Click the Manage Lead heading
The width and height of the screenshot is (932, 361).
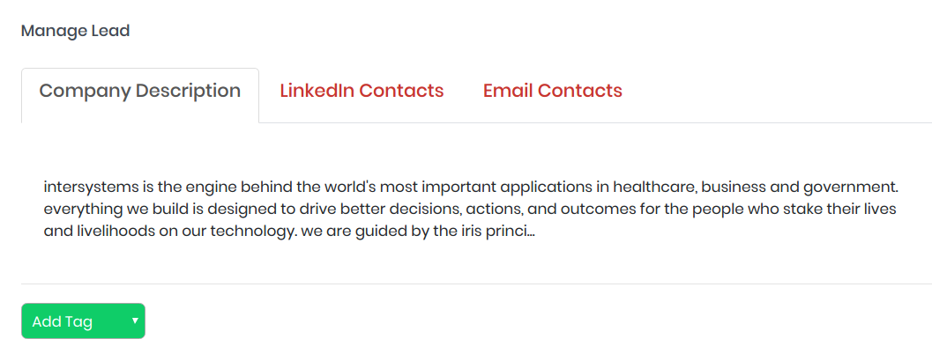pyautogui.click(x=75, y=31)
